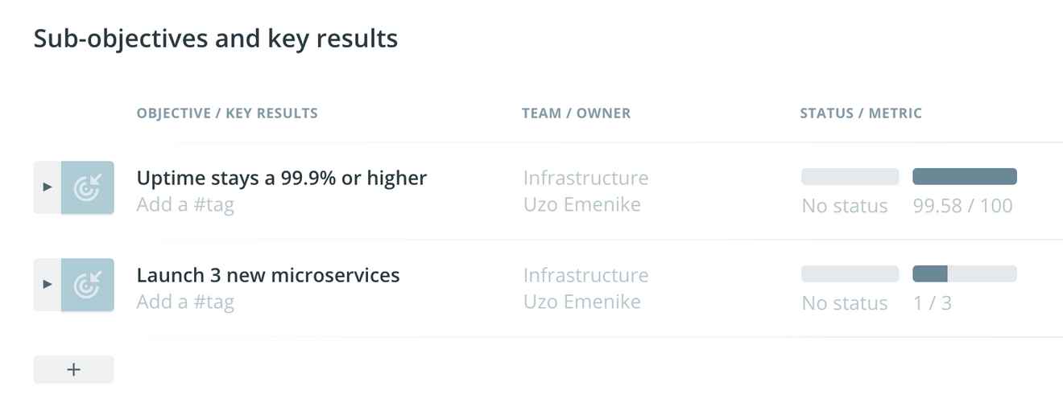Expand the Launch 3 new microservices objective

point(47,285)
